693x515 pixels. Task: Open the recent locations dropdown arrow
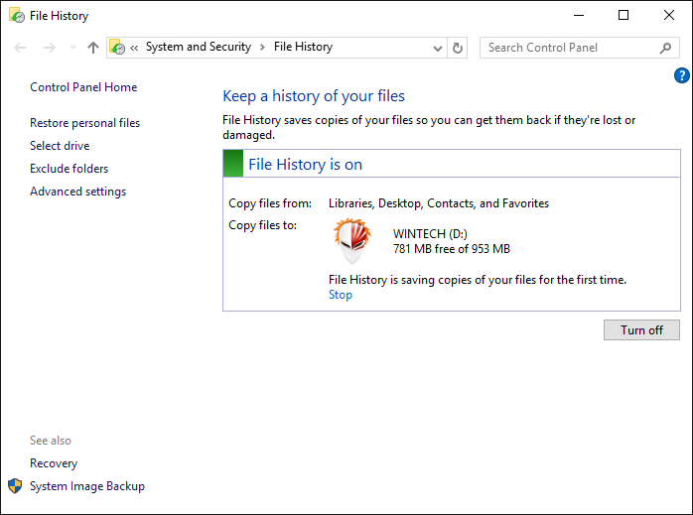tap(72, 48)
